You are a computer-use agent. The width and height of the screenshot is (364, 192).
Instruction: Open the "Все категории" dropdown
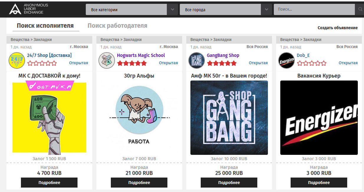point(126,10)
